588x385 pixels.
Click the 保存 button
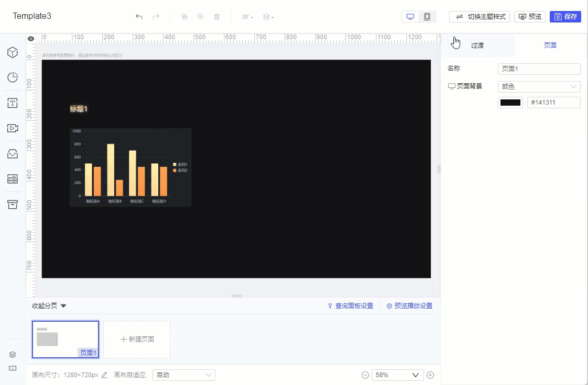point(565,16)
